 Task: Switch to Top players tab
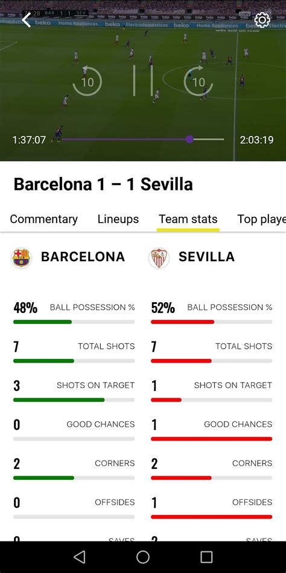[261, 219]
